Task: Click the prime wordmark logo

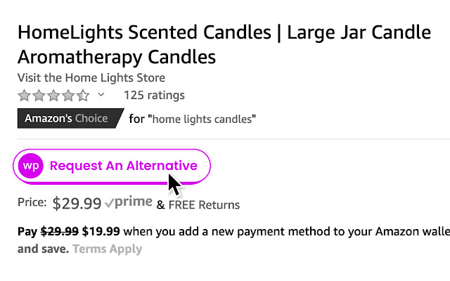Action: pyautogui.click(x=134, y=203)
